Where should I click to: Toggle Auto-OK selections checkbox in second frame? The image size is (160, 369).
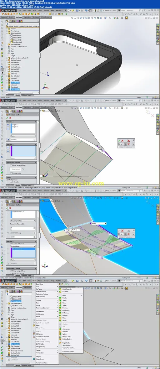[119, 147]
